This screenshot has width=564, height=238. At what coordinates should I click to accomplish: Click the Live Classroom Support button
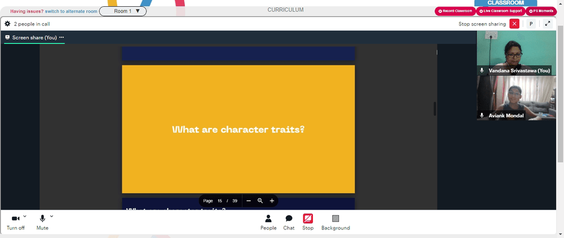[501, 11]
